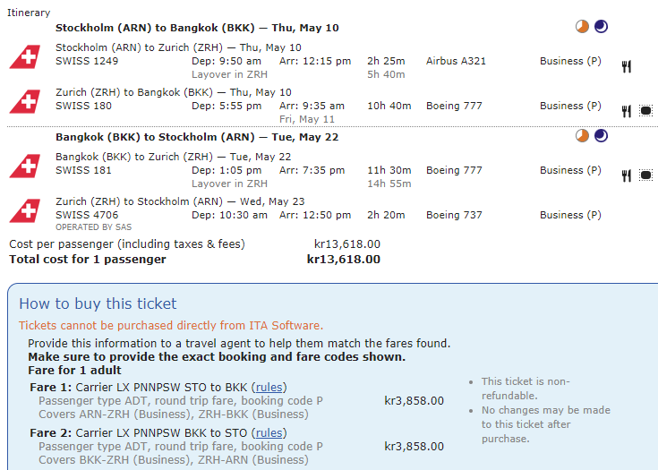Click the SWISS 4706 airline logo
This screenshot has width=658, height=470.
tap(24, 209)
